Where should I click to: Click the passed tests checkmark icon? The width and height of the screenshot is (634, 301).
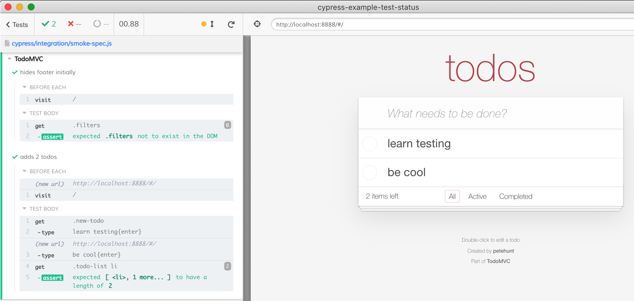45,24
